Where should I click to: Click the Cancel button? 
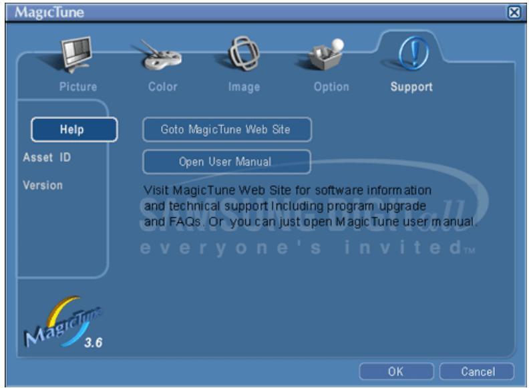coord(477,371)
